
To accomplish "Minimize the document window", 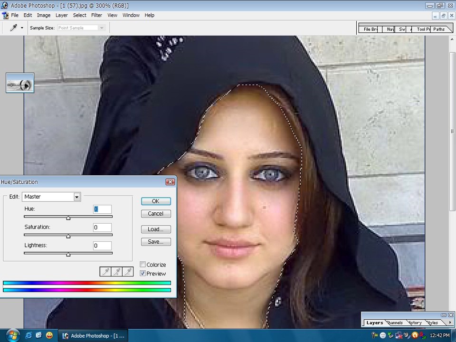I will pos(435,16).
